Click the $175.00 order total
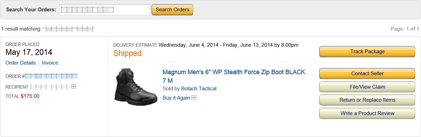Viewport: 421px width, 137px height. click(30, 96)
